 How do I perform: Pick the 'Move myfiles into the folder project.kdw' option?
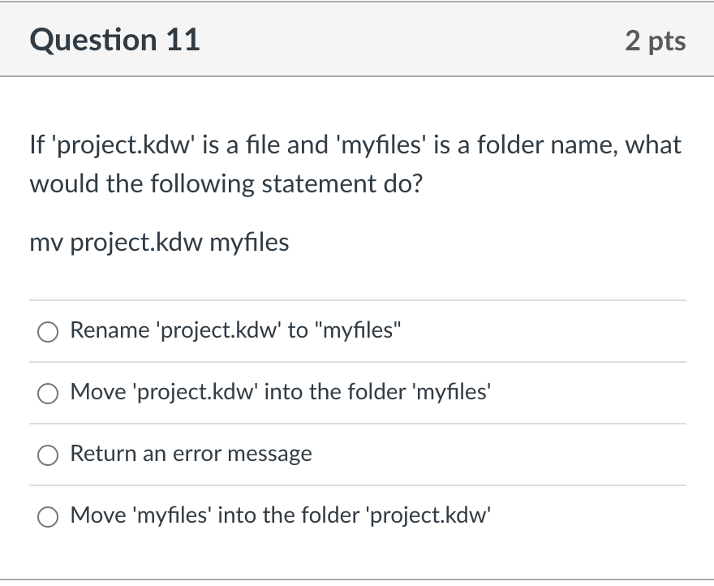(48, 516)
